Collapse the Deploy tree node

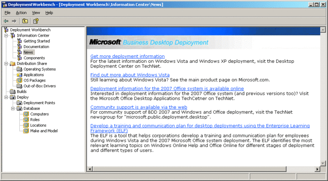6,97
